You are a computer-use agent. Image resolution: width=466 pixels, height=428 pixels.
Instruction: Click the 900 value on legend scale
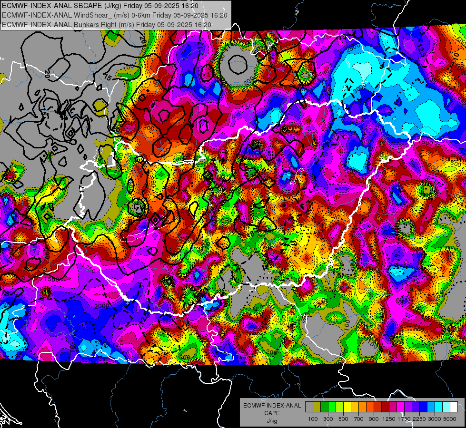(x=374, y=419)
